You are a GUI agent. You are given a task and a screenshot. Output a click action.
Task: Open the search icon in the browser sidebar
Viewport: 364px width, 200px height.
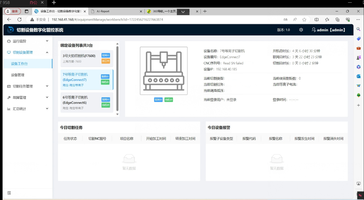[x=358, y=29]
